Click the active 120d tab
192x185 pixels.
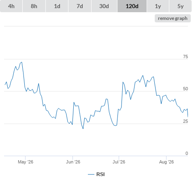[x=132, y=6]
